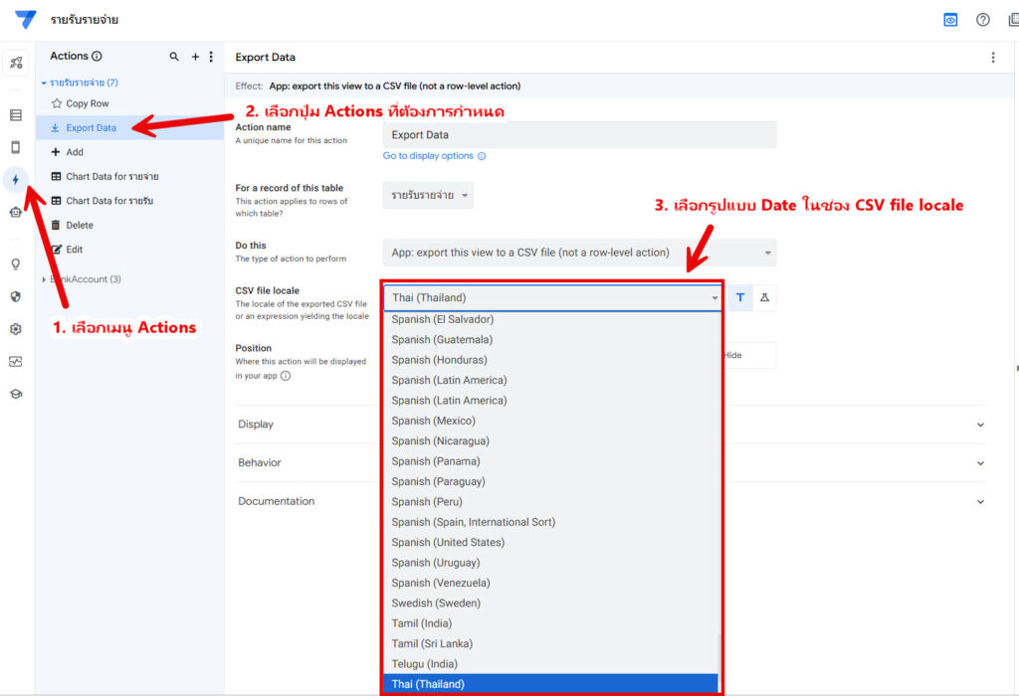Select the Export Data action

[x=130, y=128]
